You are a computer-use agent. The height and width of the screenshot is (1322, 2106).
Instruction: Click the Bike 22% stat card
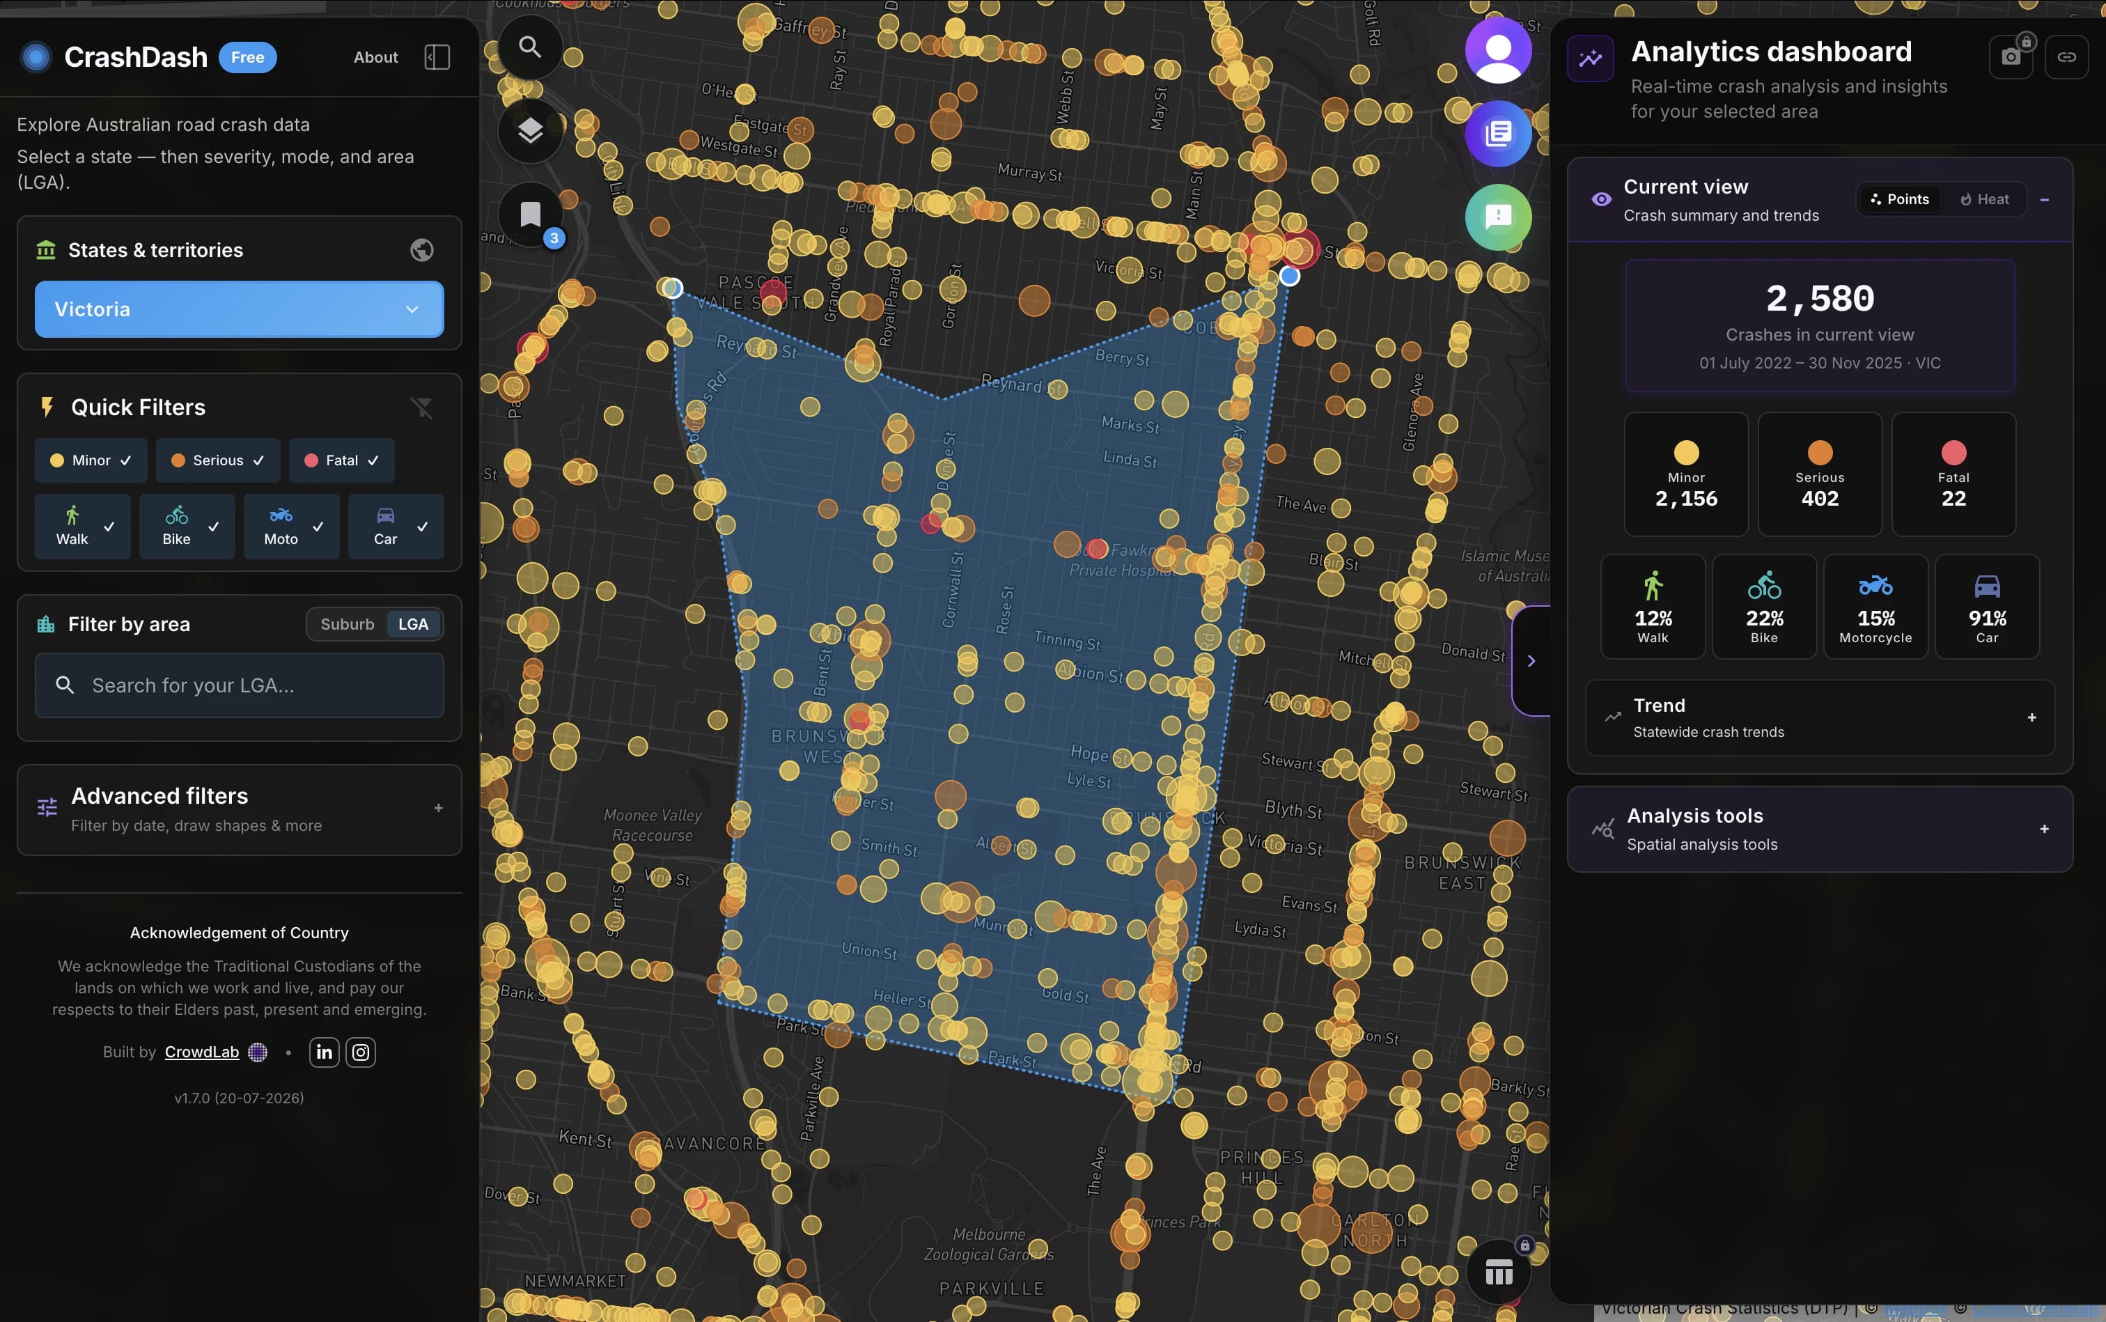point(1764,607)
